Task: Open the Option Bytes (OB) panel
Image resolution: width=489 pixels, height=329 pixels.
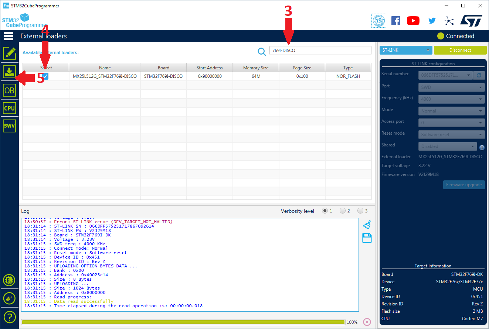Action: point(9,90)
